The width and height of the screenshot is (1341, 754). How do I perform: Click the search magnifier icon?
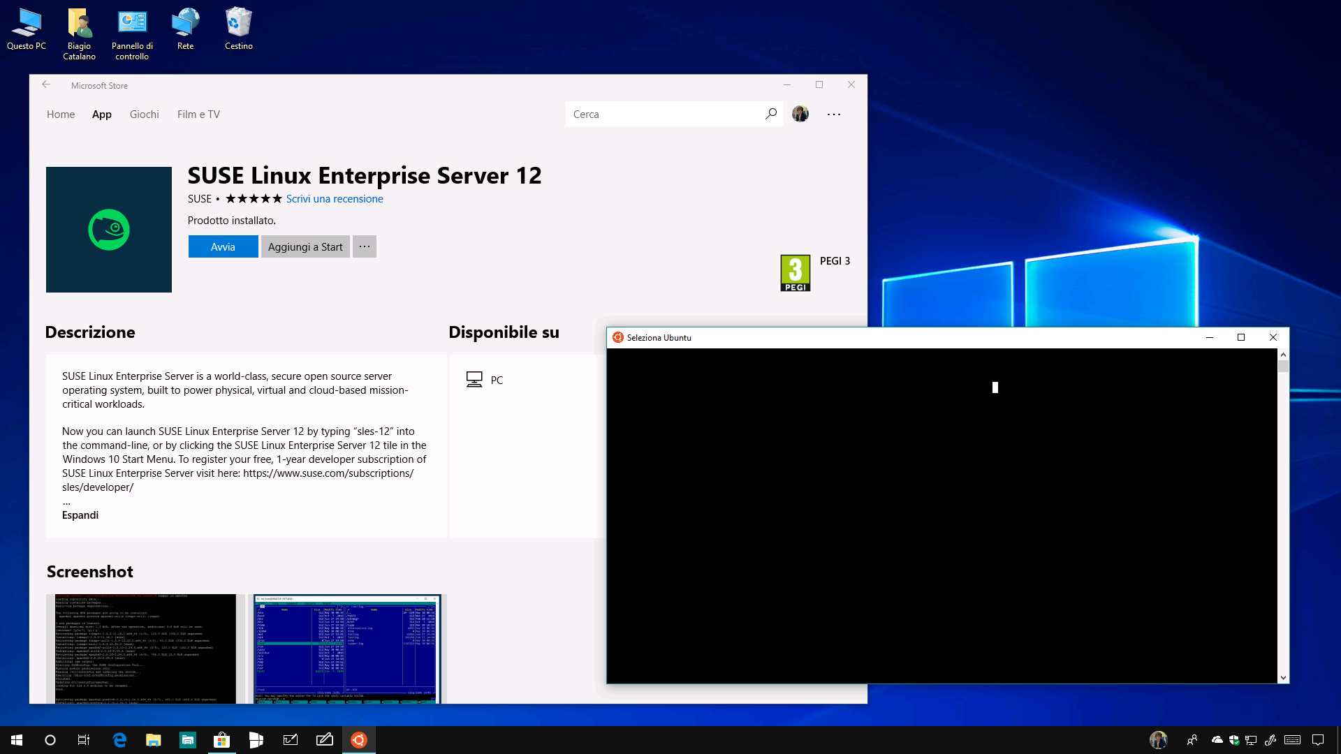[770, 114]
